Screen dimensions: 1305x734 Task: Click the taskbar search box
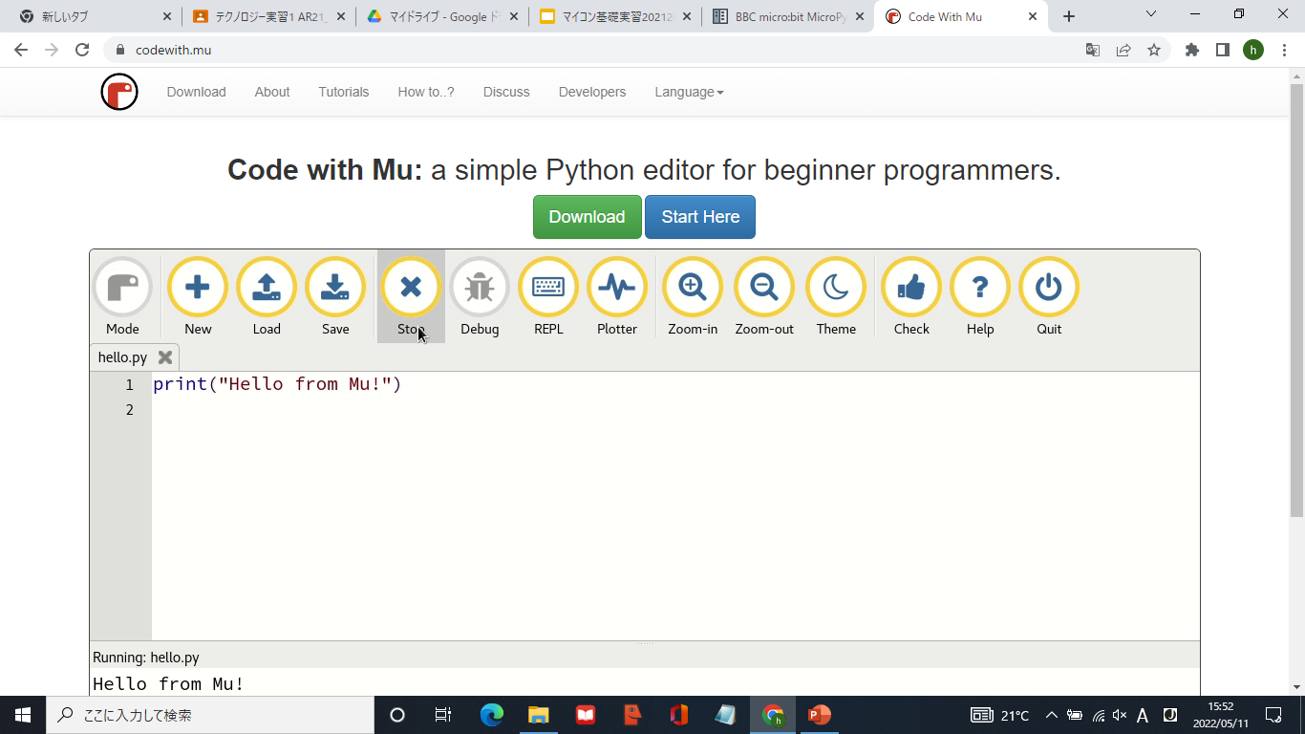210,715
